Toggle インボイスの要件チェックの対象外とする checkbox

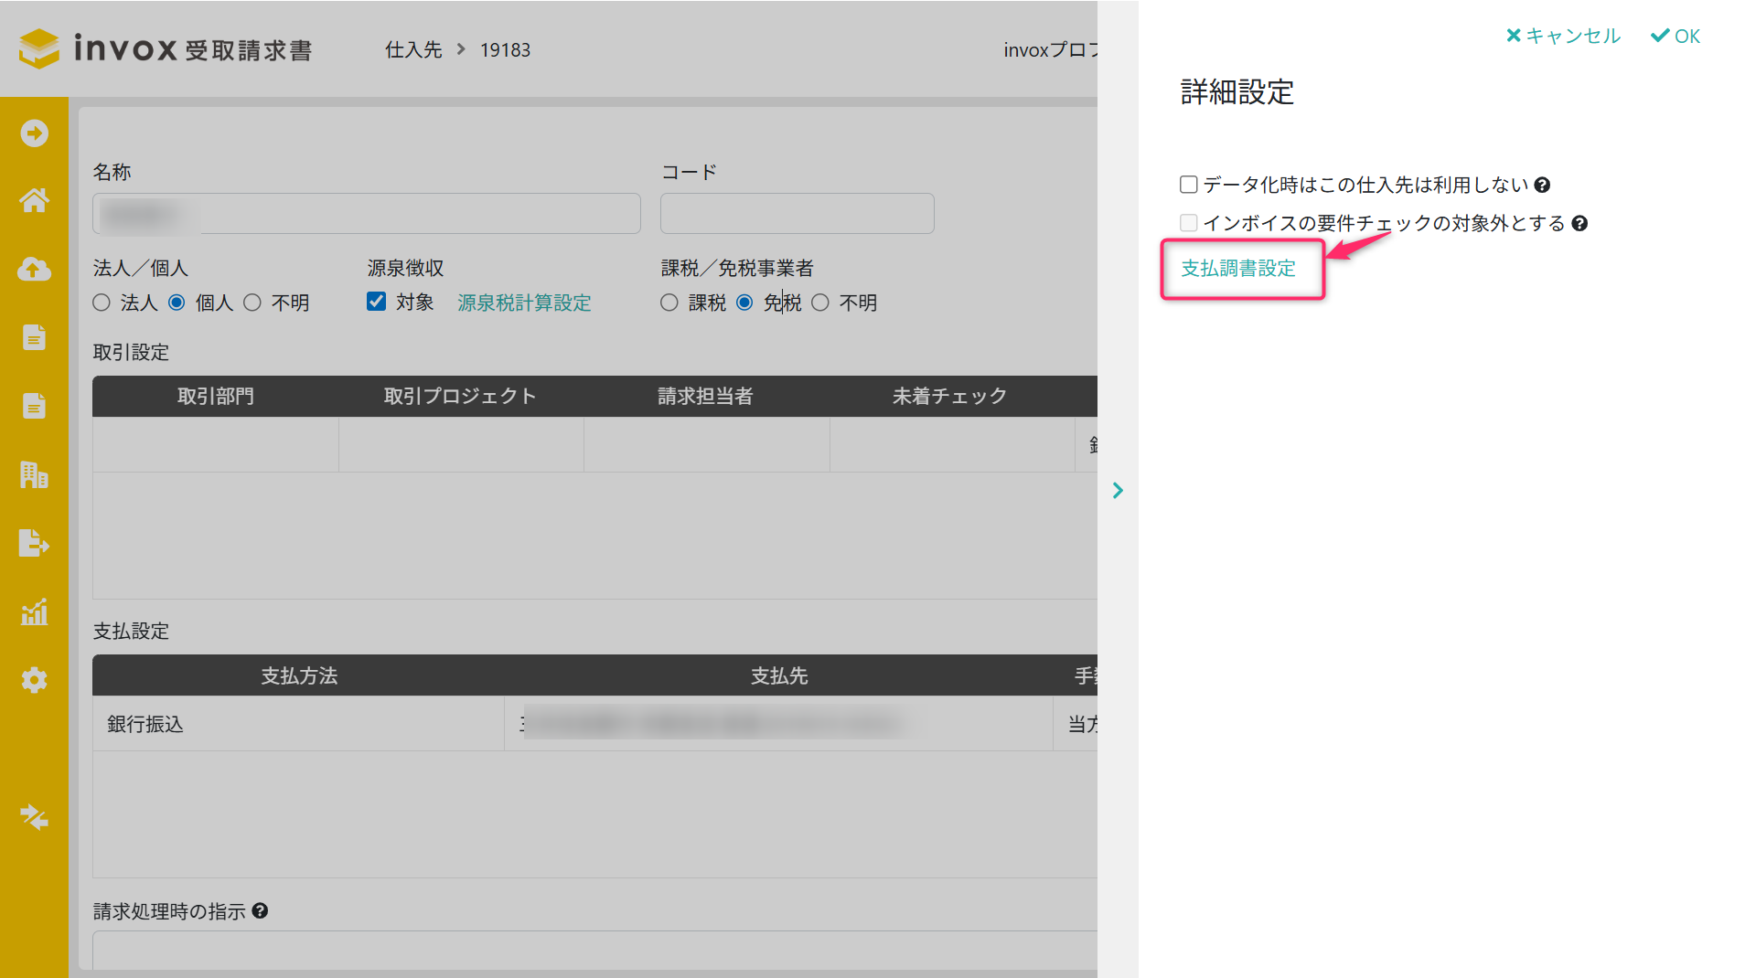pyautogui.click(x=1189, y=223)
